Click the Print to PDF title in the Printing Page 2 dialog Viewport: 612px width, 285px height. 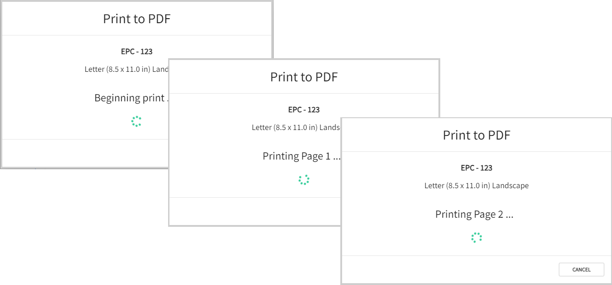[477, 135]
